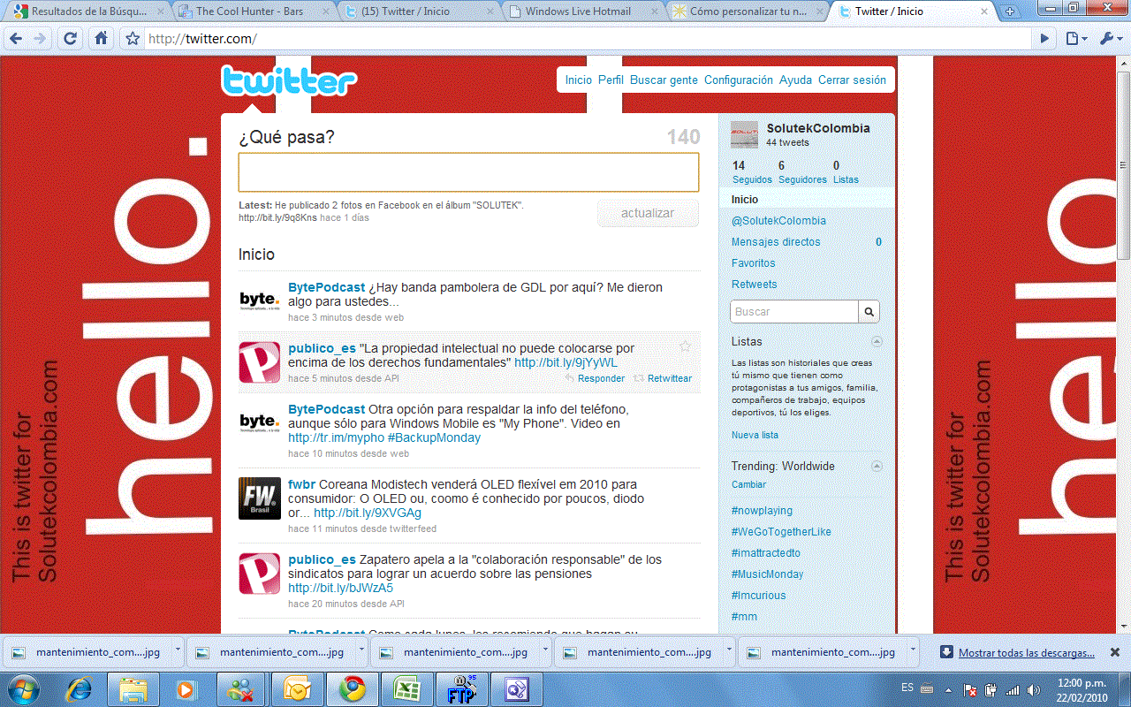Open dropdown of third mantenimiento_com download

point(545,649)
